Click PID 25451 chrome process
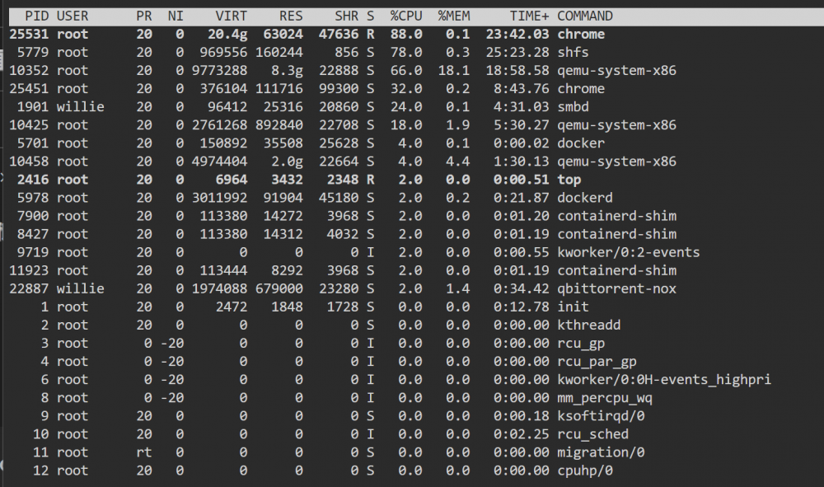 [29, 89]
